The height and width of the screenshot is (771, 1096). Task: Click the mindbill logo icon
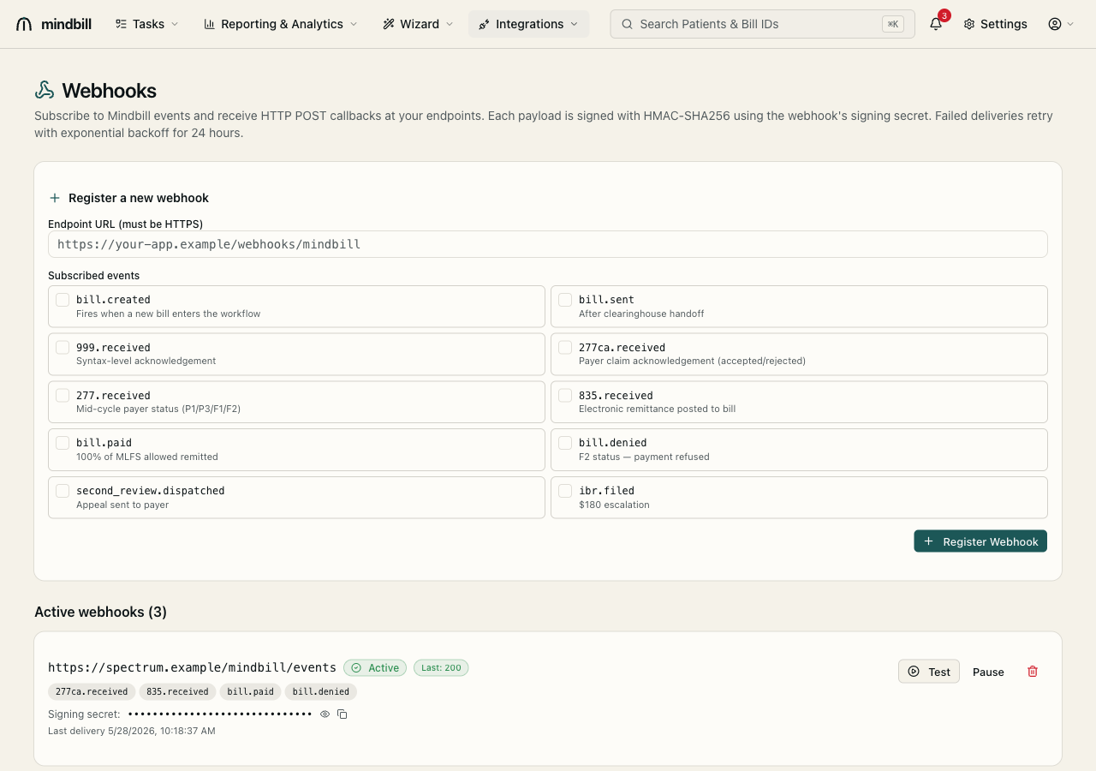(24, 24)
